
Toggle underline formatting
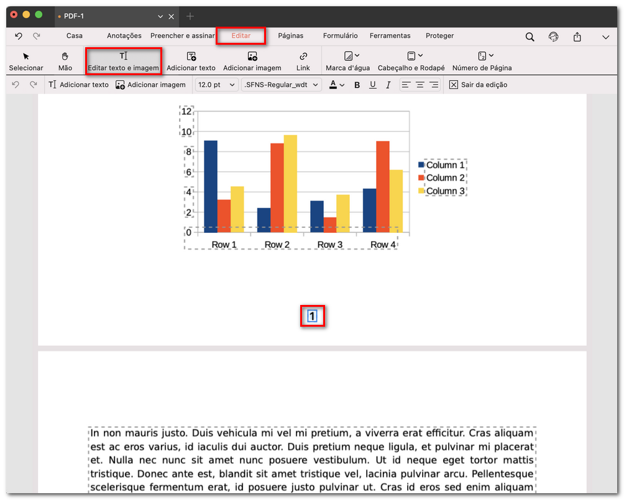click(372, 84)
